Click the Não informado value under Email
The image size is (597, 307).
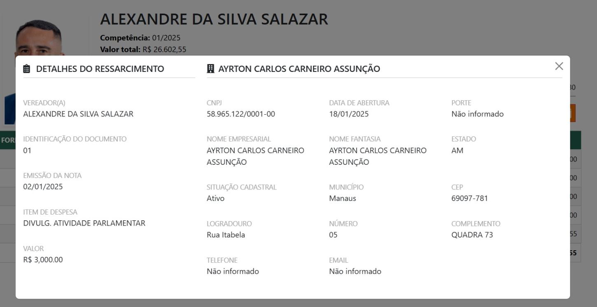(x=355, y=271)
